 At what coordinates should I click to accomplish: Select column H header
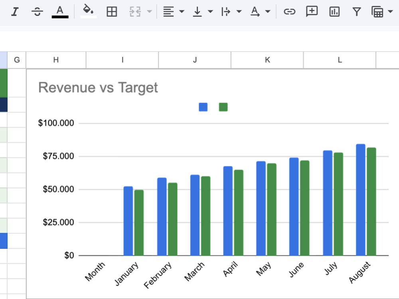coord(56,60)
